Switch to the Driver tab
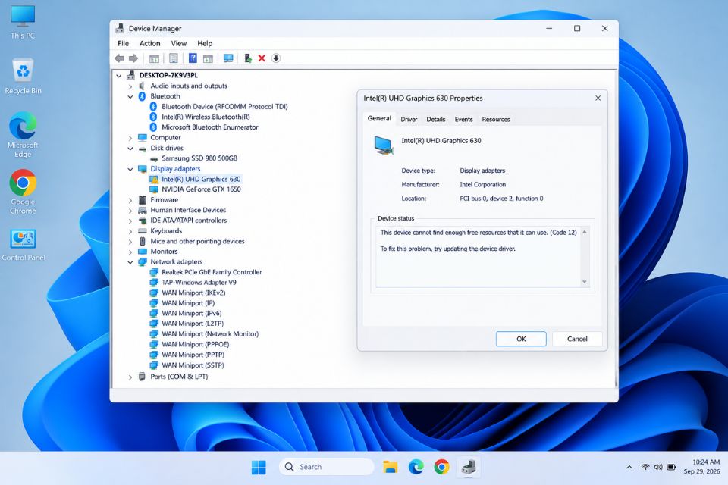This screenshot has width=728, height=485. 409,119
